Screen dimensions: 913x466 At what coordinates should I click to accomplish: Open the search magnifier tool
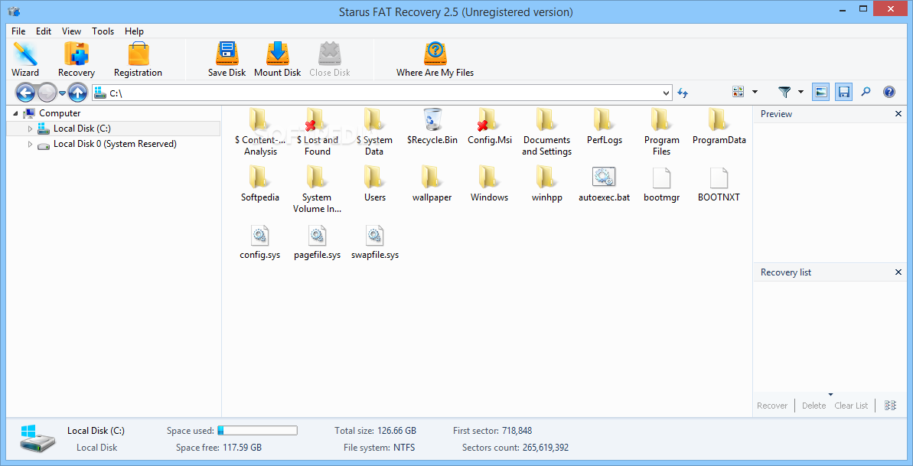866,92
